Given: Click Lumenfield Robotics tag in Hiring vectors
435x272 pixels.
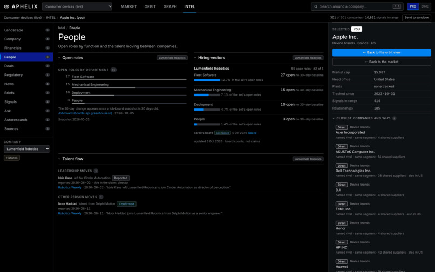Looking at the screenshot, I should (308, 58).
